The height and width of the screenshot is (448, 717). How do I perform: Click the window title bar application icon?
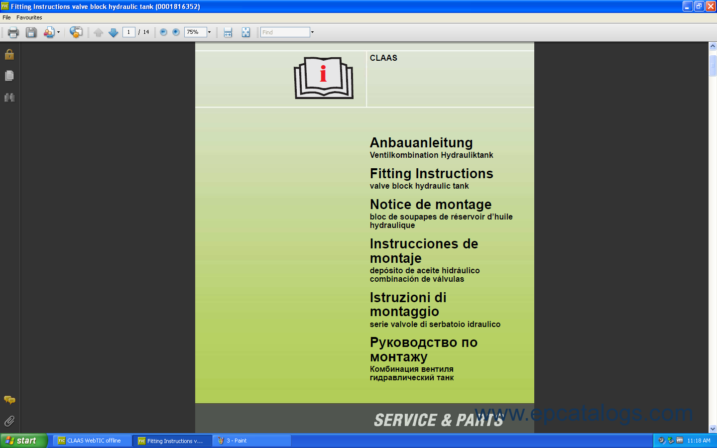(x=5, y=6)
